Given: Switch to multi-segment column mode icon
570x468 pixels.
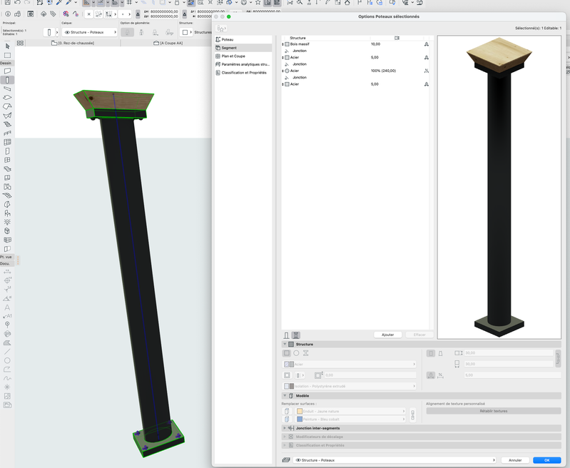Looking at the screenshot, I should pos(295,335).
